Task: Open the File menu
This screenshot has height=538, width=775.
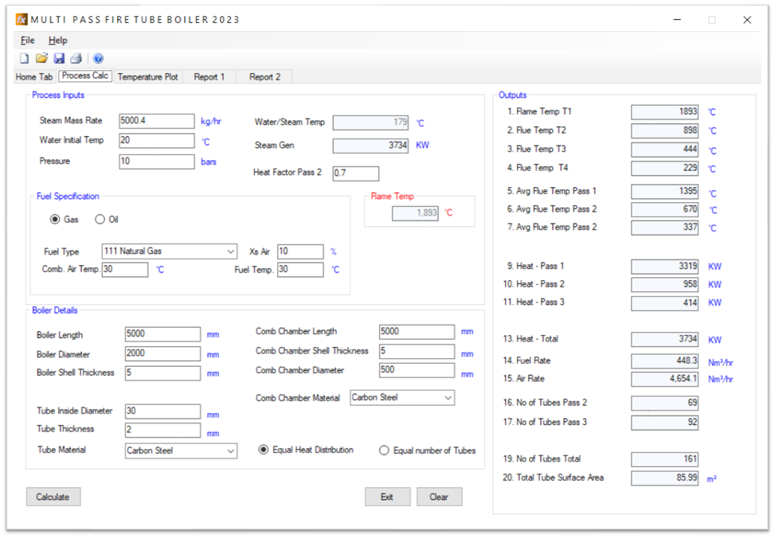Action: (28, 41)
